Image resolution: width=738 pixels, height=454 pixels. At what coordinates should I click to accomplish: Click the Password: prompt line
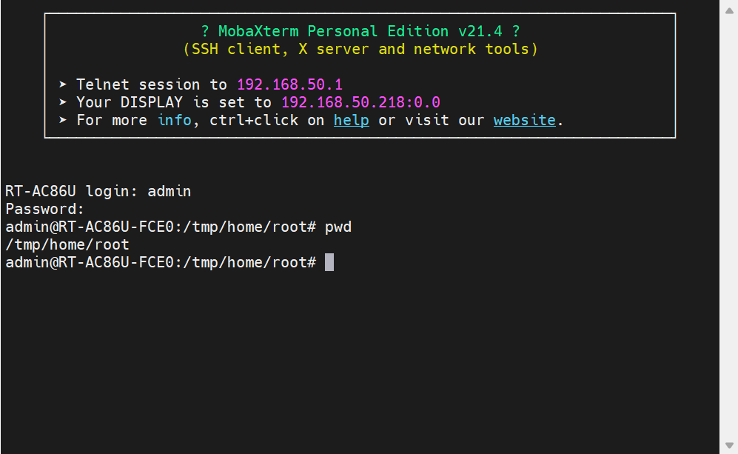point(44,209)
